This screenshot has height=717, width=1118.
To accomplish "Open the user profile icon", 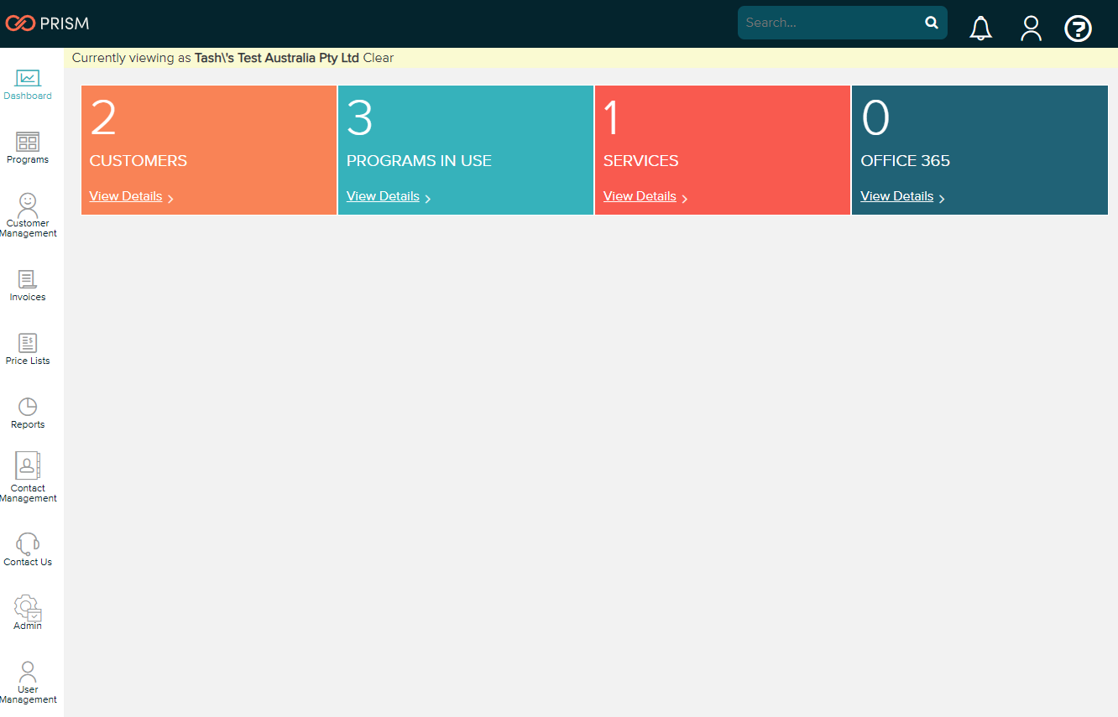I will (x=1031, y=29).
